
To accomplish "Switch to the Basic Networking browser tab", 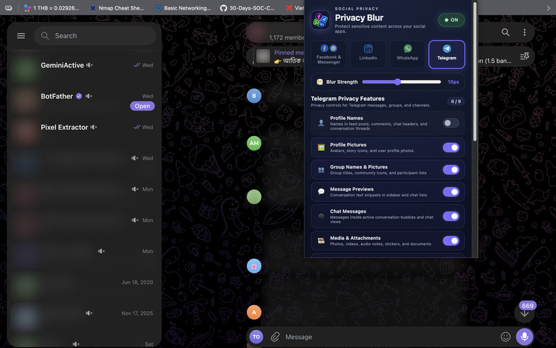I will (183, 8).
